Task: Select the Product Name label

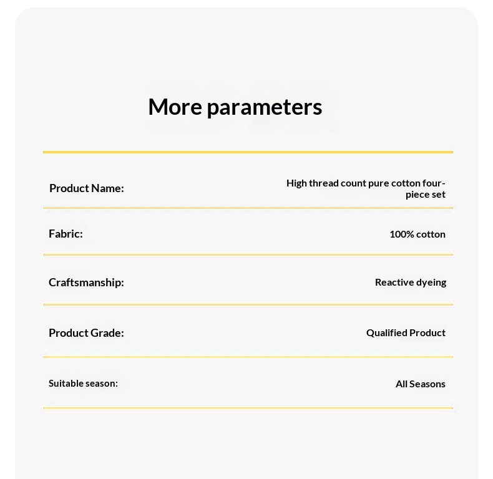Action: [87, 188]
